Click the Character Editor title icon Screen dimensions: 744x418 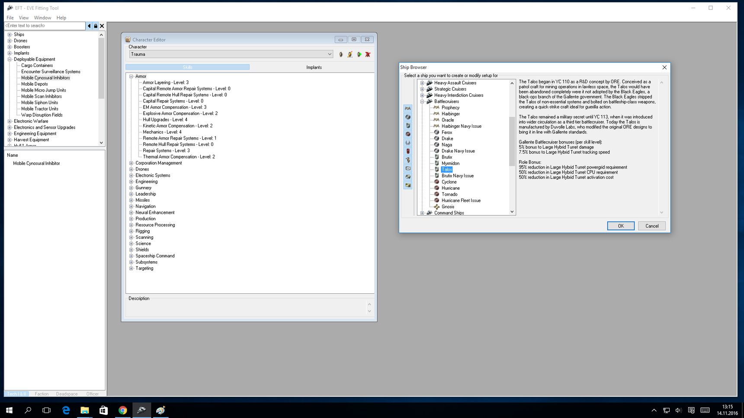coord(128,40)
